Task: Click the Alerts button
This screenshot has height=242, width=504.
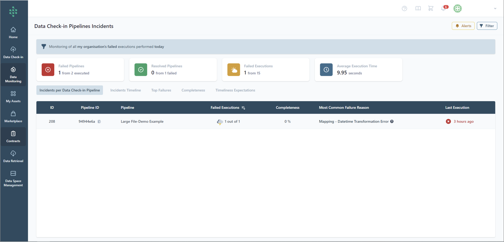Action: [463, 26]
